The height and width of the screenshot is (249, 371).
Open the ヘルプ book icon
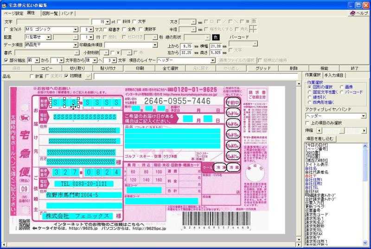pos(352,13)
